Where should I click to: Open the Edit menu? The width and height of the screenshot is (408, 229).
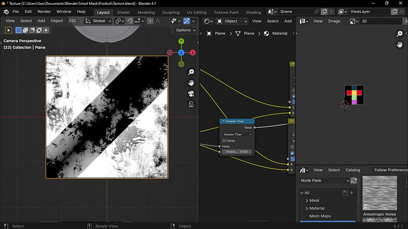click(x=28, y=12)
